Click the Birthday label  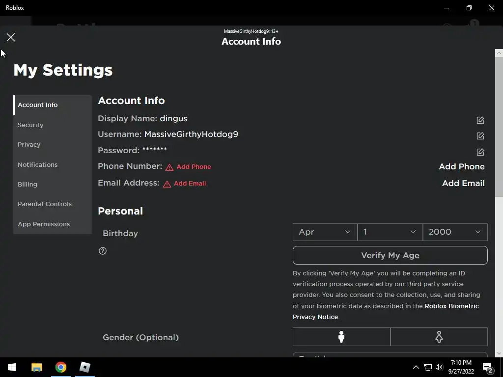point(120,233)
